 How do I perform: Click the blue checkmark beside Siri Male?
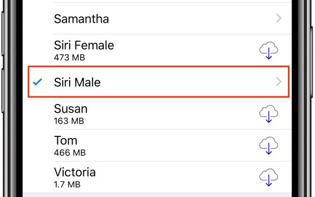pos(38,82)
